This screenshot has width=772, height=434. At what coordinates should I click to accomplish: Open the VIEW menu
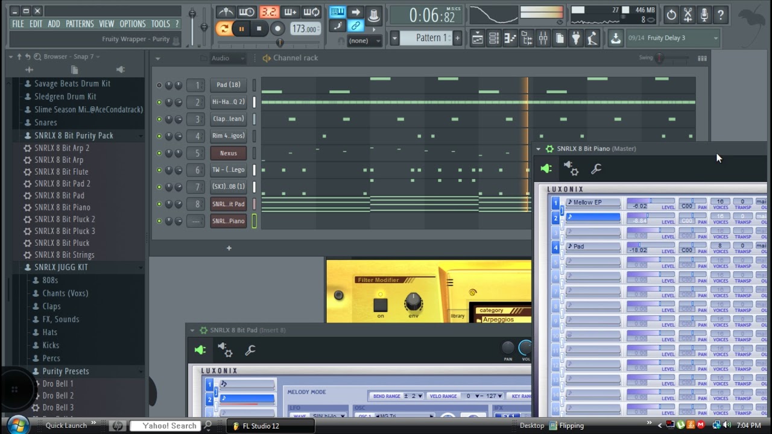coord(107,24)
